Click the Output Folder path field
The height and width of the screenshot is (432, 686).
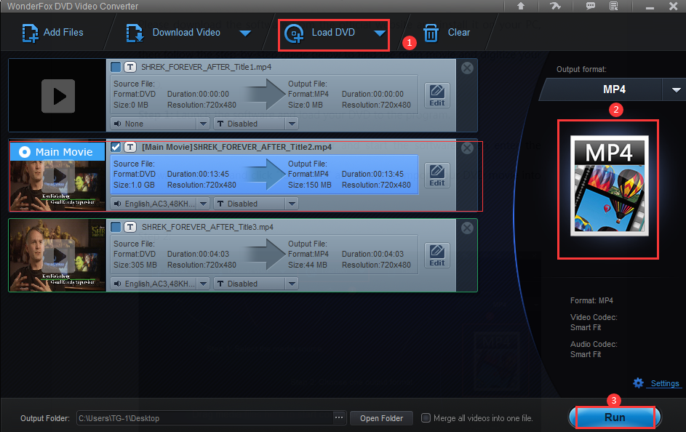(204, 418)
